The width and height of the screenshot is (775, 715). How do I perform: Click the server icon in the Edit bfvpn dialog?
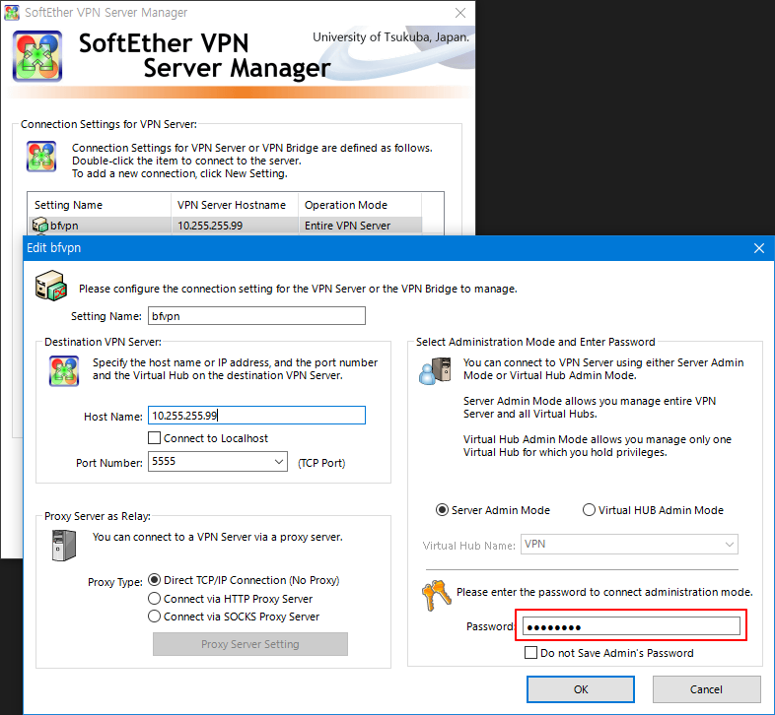(x=51, y=286)
